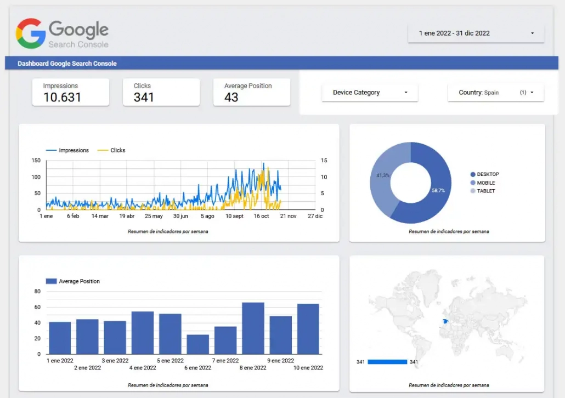The width and height of the screenshot is (565, 398).
Task: Click the '27 dic' x-axis label
Action: (x=315, y=216)
